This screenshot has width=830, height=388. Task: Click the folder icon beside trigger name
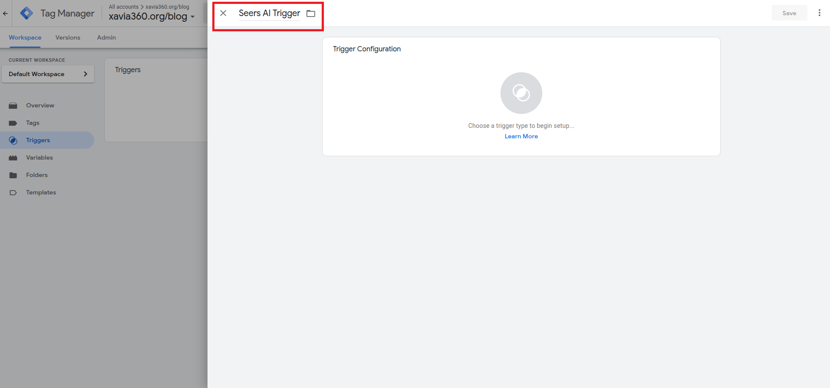pos(311,13)
